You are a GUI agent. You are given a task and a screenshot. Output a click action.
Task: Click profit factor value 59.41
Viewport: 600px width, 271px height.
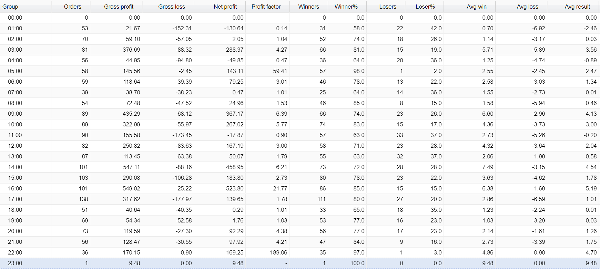click(x=280, y=71)
